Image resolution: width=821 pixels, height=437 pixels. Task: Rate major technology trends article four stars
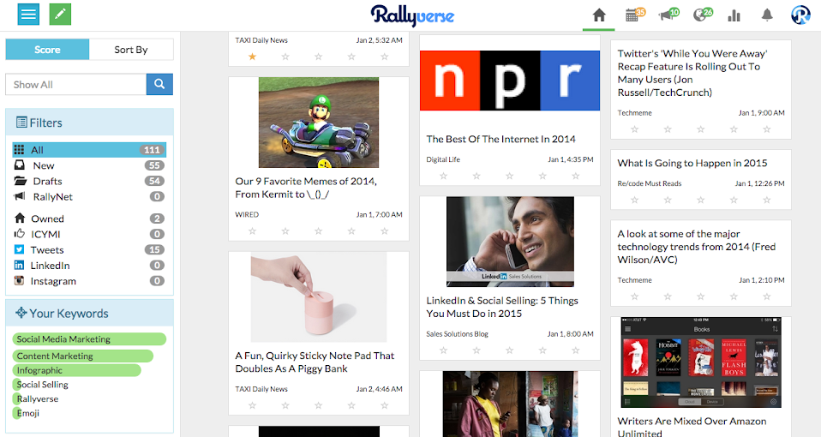734,296
